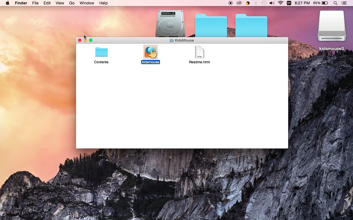Select the second blue desktop folder near drive

(251, 25)
